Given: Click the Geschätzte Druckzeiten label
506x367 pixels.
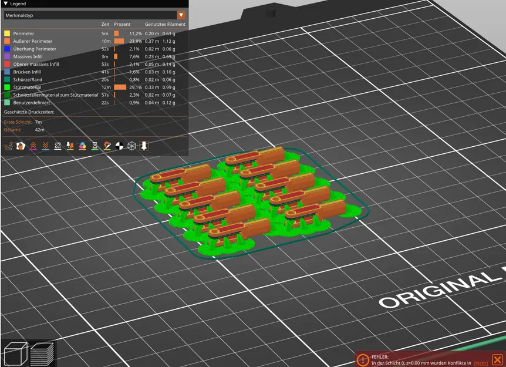Looking at the screenshot, I should click(29, 112).
